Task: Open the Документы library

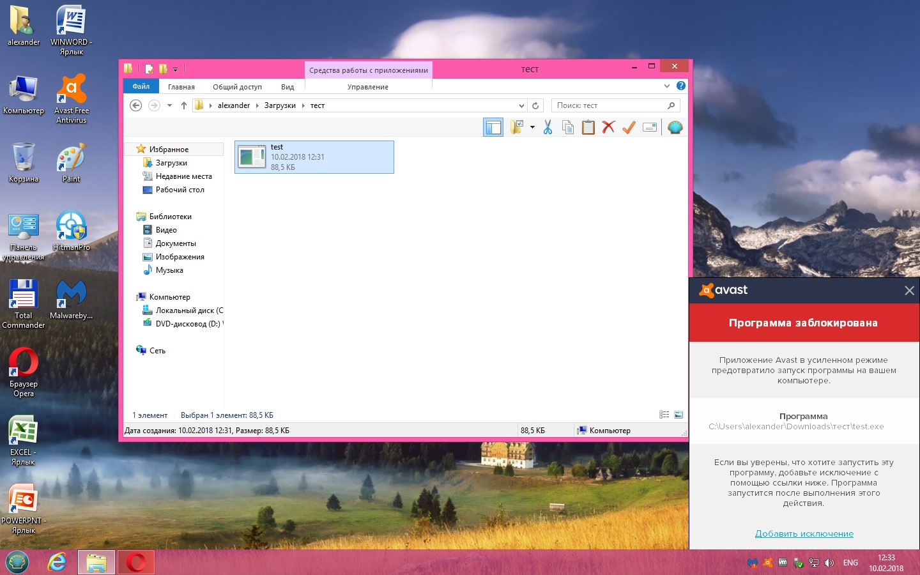Action: click(176, 243)
